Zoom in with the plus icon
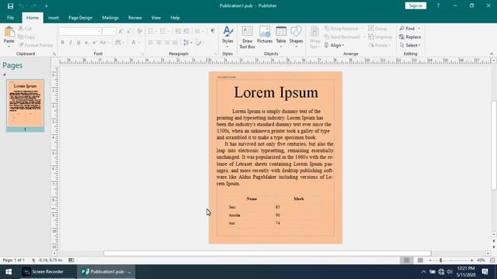Screen dimensions: 497x279 coord(471,260)
